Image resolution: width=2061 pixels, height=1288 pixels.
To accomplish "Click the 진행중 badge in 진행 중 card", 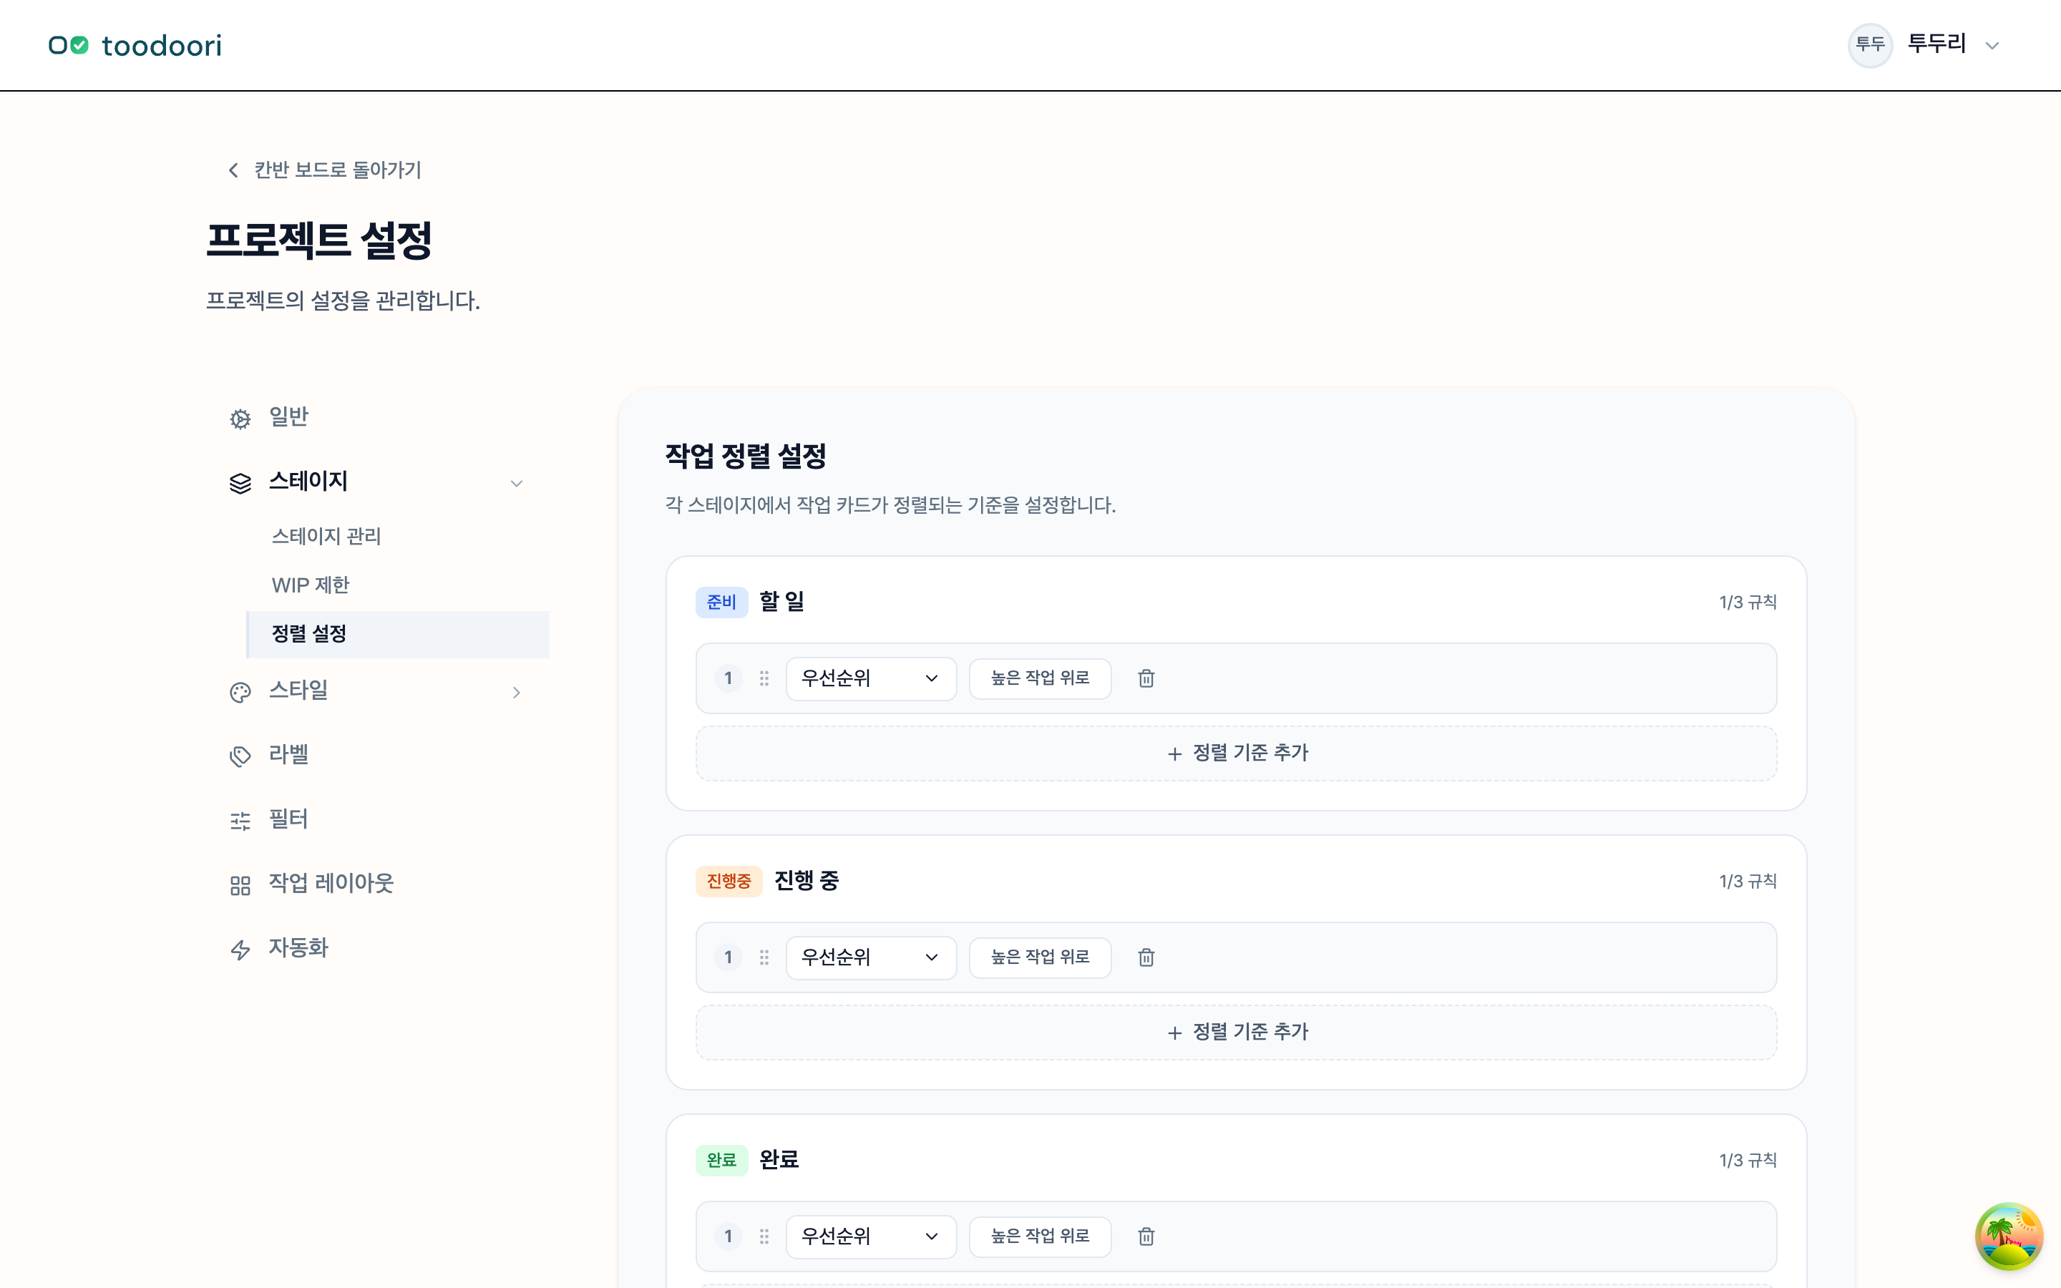I will 729,882.
